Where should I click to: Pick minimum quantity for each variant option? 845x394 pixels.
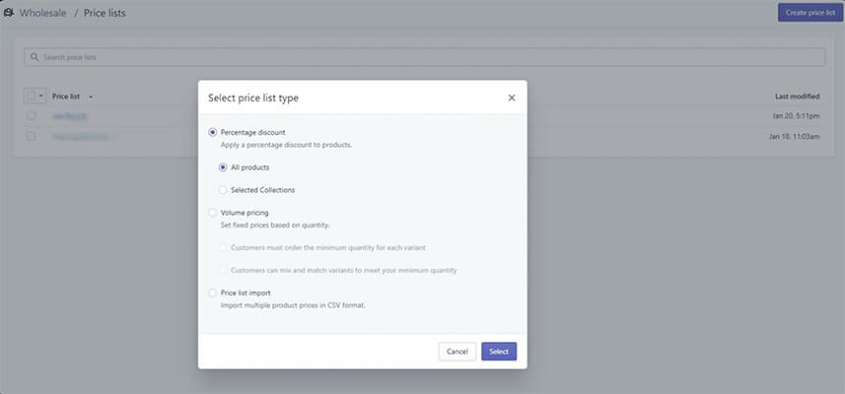223,247
